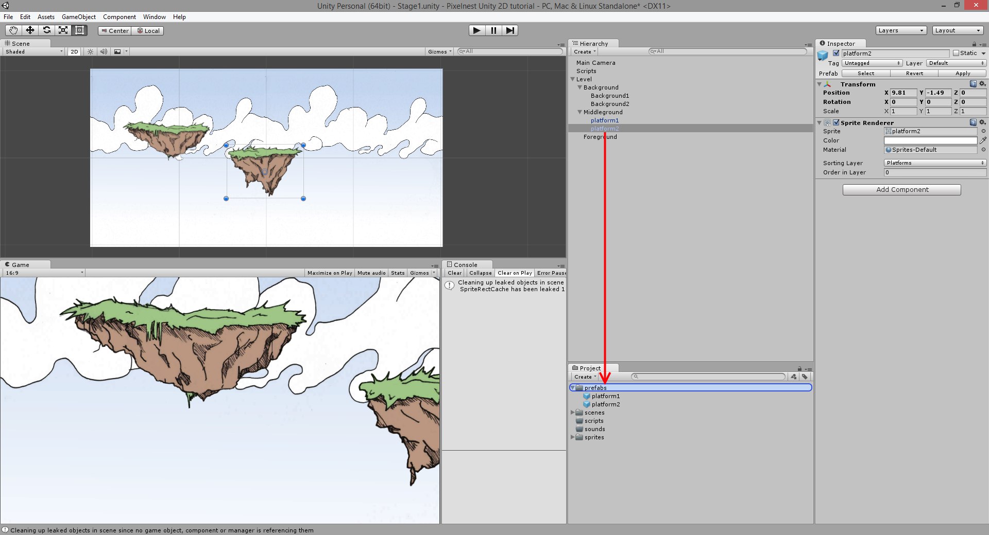This screenshot has width=989, height=535.
Task: Disable the Sprite Renderer component checkbox
Action: point(836,122)
